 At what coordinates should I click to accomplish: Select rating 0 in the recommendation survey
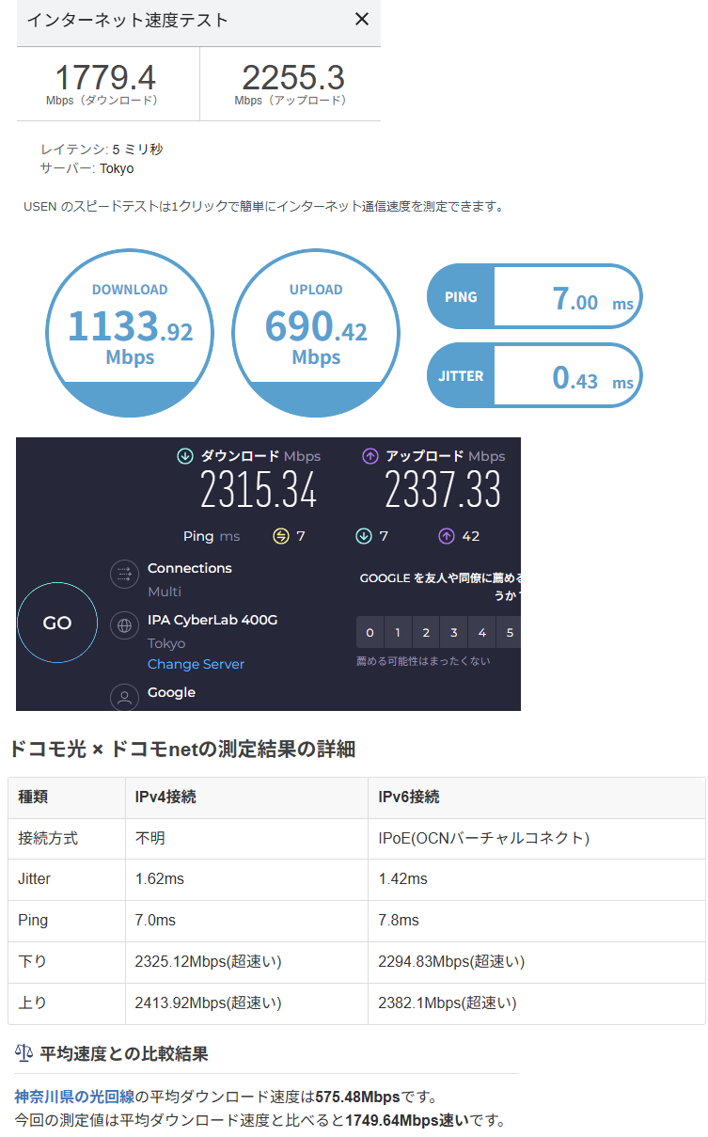pyautogui.click(x=370, y=632)
